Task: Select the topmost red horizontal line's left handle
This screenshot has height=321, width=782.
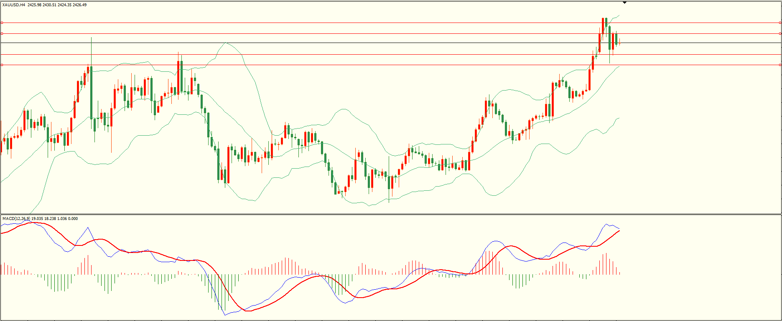Action: pyautogui.click(x=2, y=23)
